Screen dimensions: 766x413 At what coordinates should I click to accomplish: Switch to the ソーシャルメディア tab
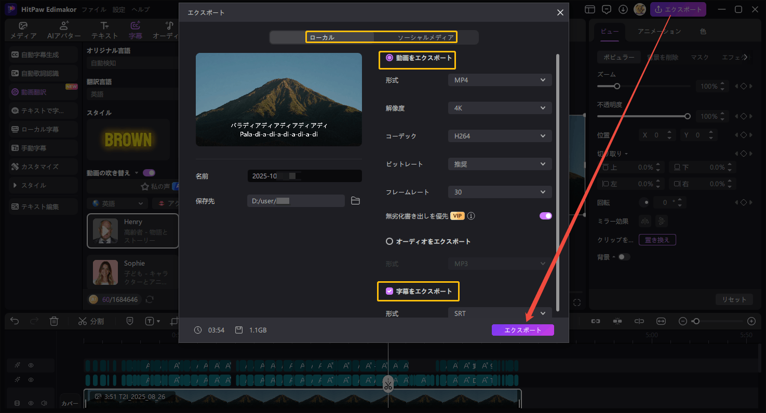[425, 37]
